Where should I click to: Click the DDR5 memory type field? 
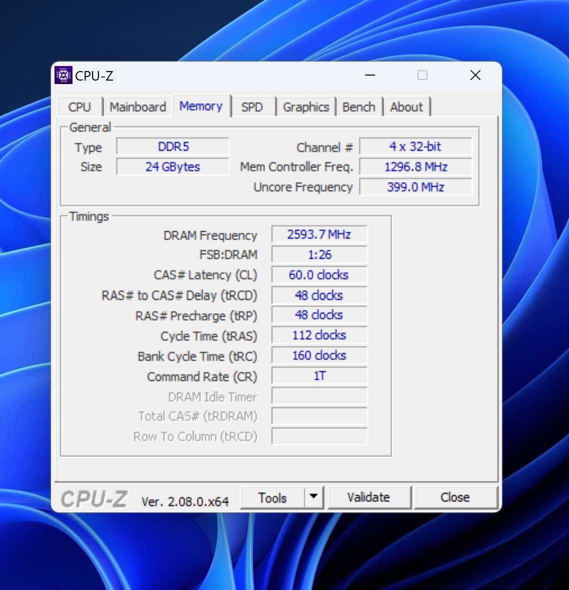(x=173, y=146)
